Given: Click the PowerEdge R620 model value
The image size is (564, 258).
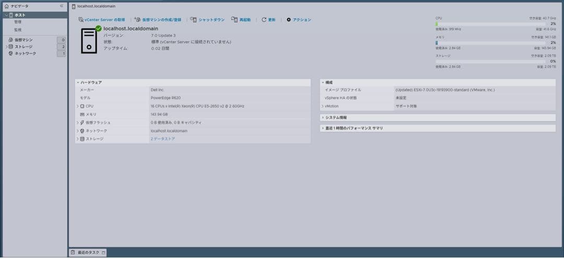Looking at the screenshot, I should pos(166,98).
